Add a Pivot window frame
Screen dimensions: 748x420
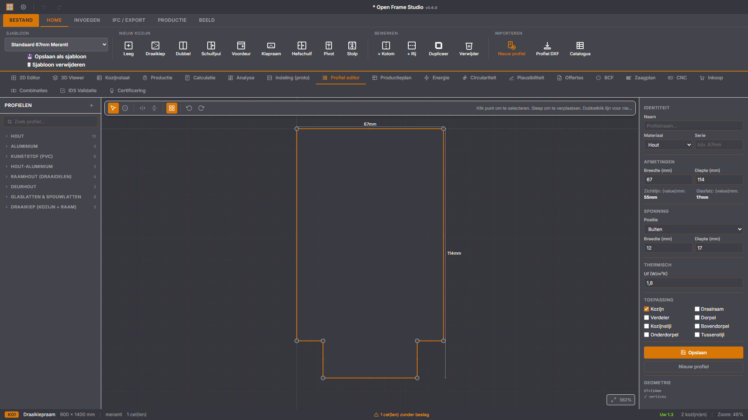tap(329, 49)
